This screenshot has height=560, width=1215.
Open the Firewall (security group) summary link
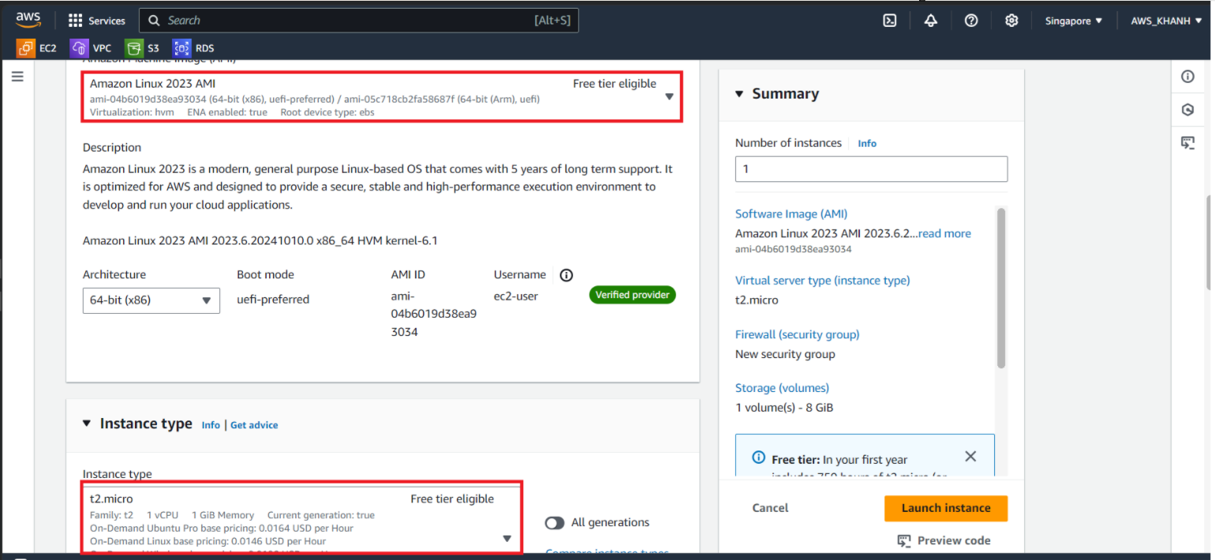click(x=797, y=334)
